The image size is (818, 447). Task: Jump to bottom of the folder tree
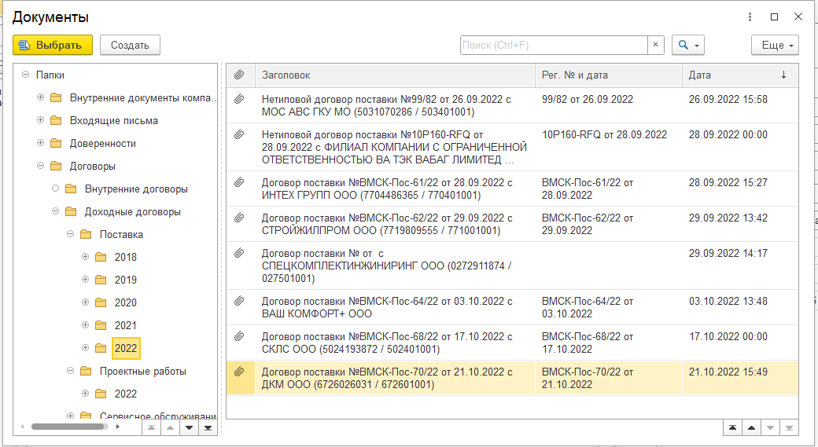point(208,427)
